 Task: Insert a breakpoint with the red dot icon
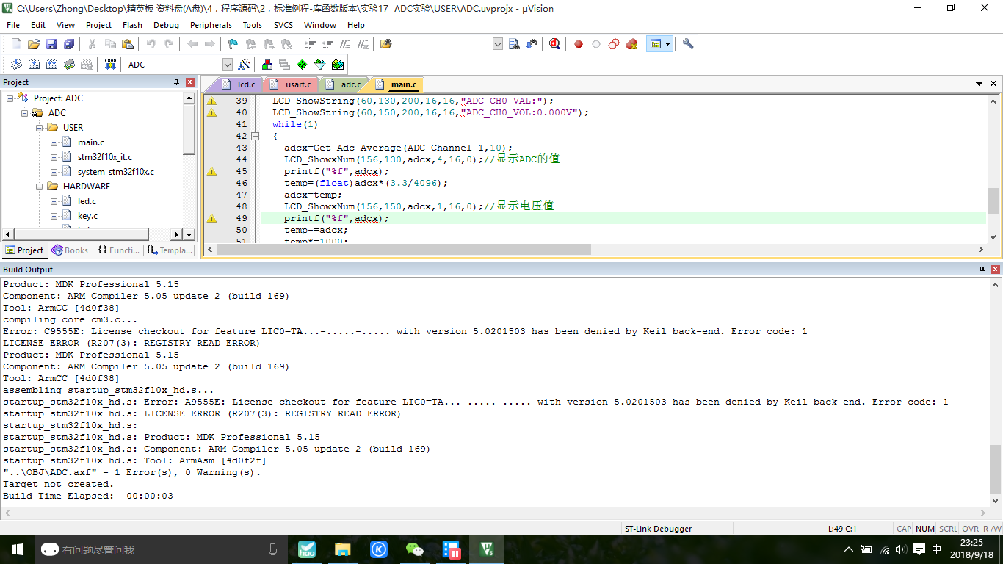click(x=579, y=44)
